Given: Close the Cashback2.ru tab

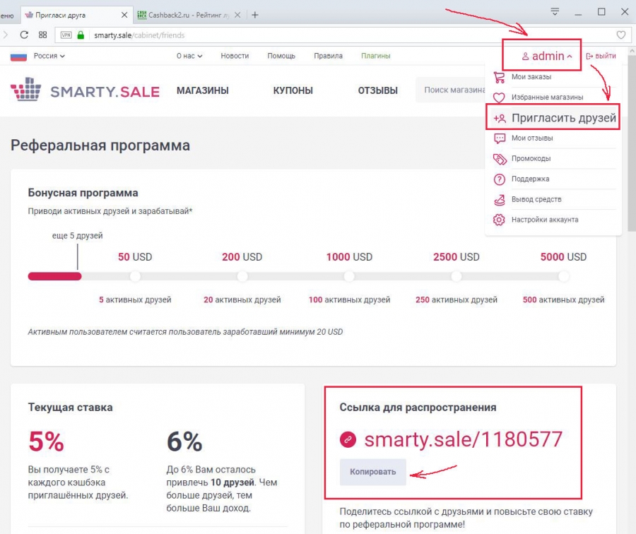Looking at the screenshot, I should coord(237,15).
